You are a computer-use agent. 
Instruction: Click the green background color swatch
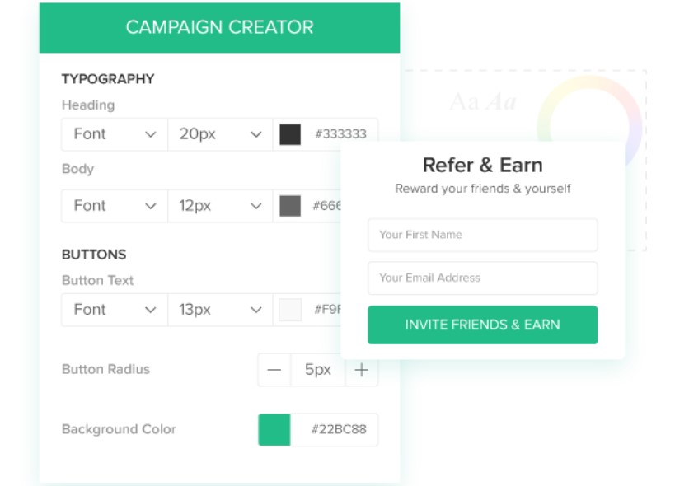coord(274,430)
